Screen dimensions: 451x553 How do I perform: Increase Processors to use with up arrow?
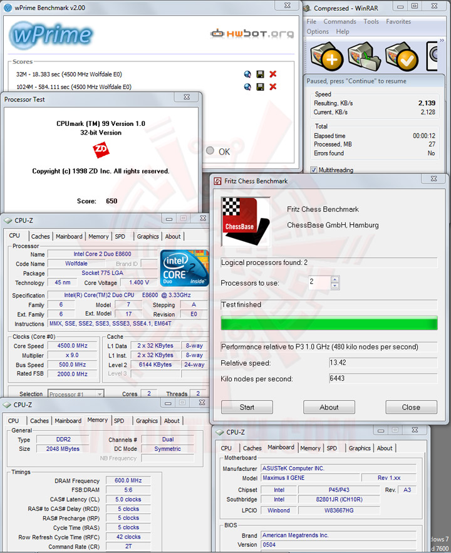[335, 279]
